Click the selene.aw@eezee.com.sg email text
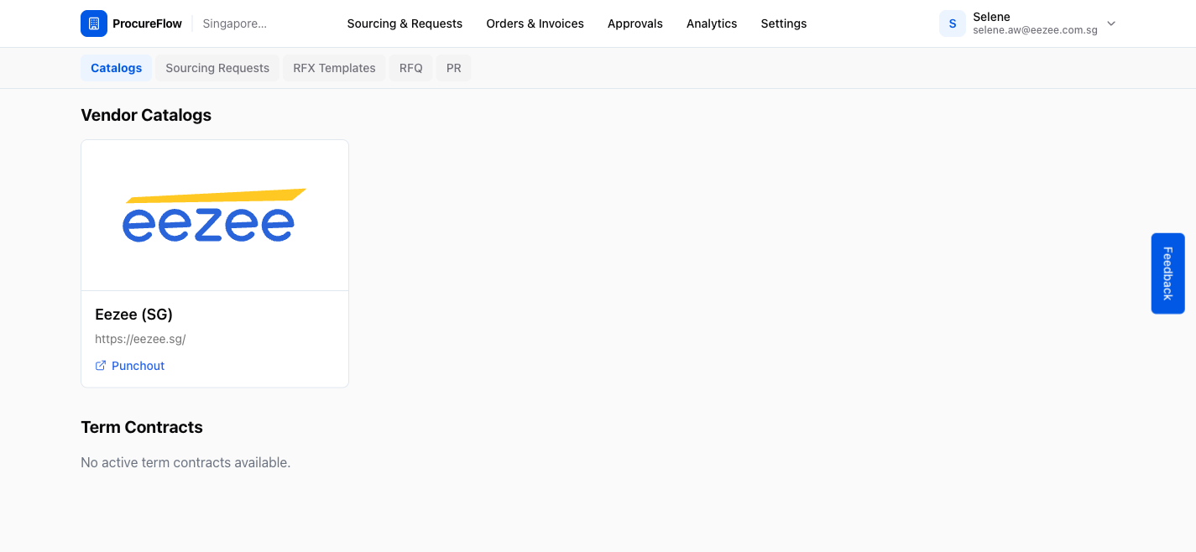 1035,30
